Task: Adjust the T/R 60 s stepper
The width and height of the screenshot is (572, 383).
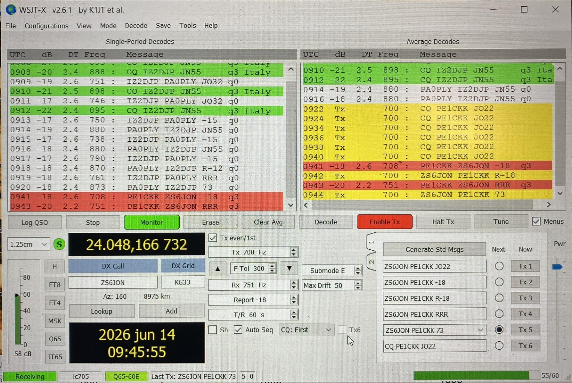Action: click(x=294, y=315)
